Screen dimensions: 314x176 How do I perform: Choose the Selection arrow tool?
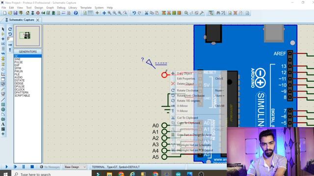[x=3, y=29]
